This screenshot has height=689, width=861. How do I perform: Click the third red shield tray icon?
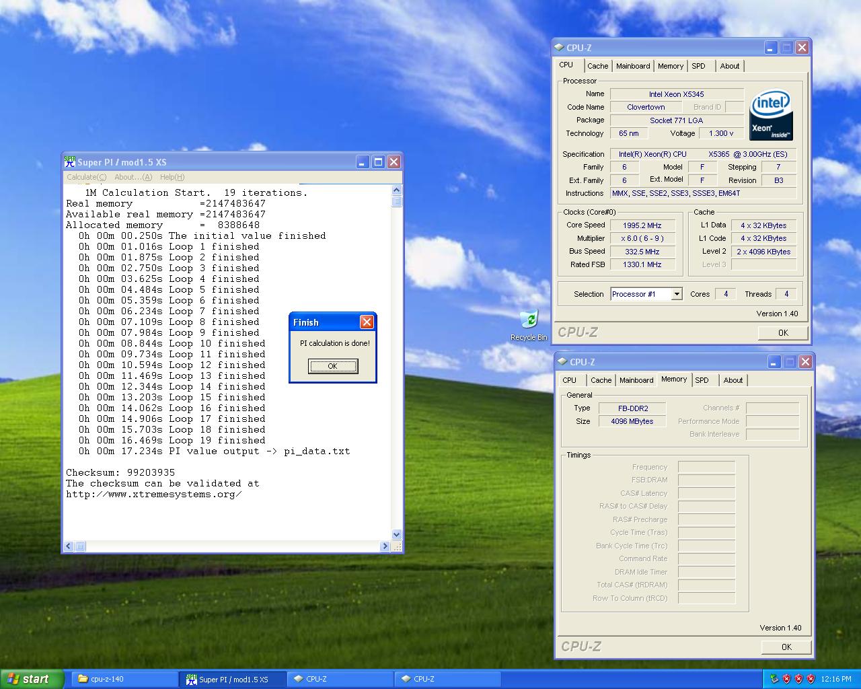pos(811,679)
